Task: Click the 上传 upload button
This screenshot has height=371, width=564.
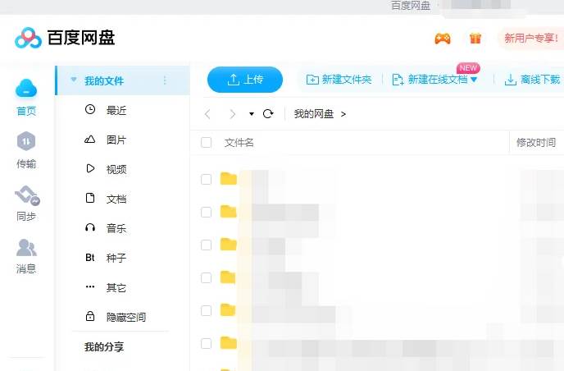Action: coord(245,80)
